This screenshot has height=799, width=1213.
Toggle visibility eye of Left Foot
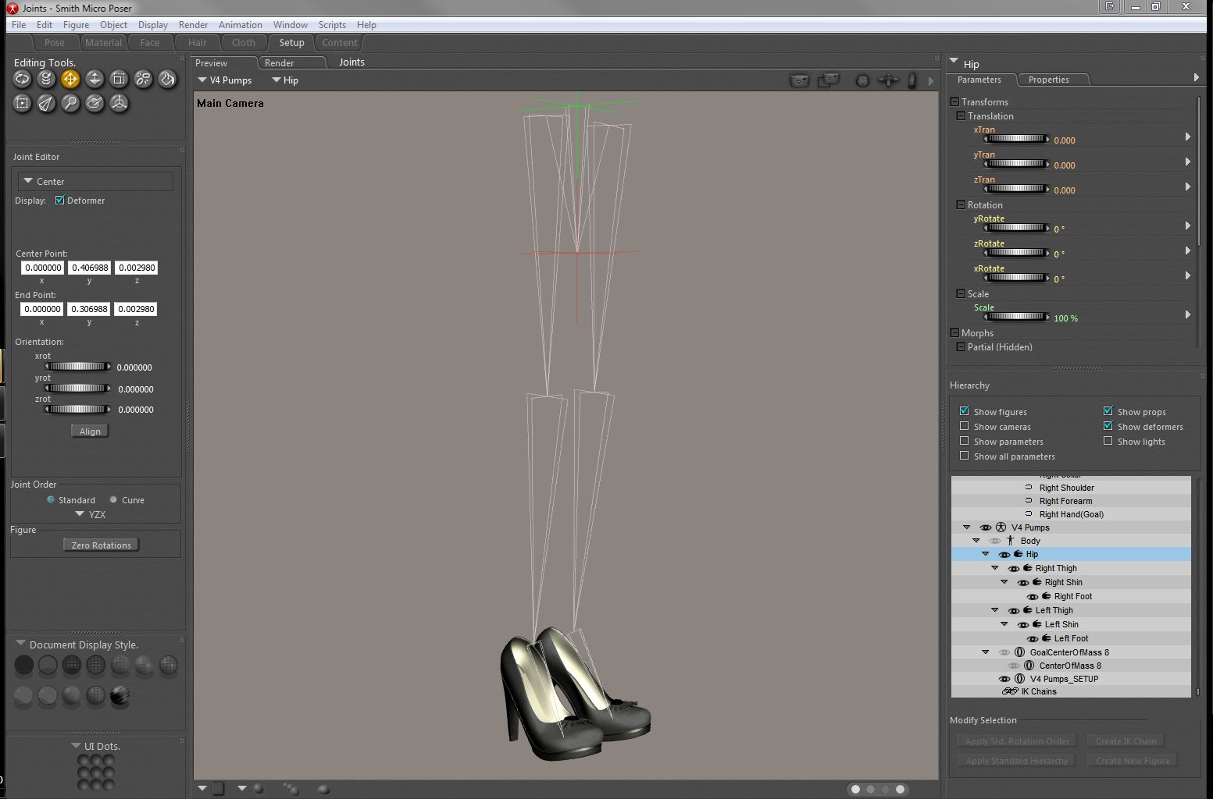(1033, 639)
